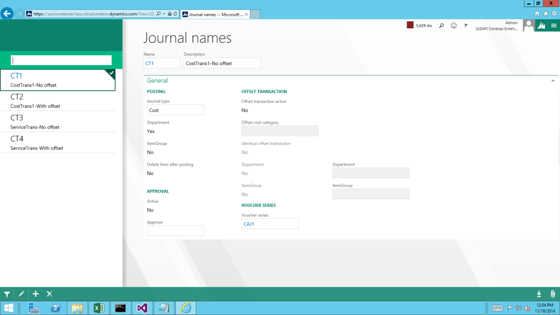Screen dimensions: 560x315
Task: Toggle the Department posting value Yes
Action: pyautogui.click(x=151, y=131)
